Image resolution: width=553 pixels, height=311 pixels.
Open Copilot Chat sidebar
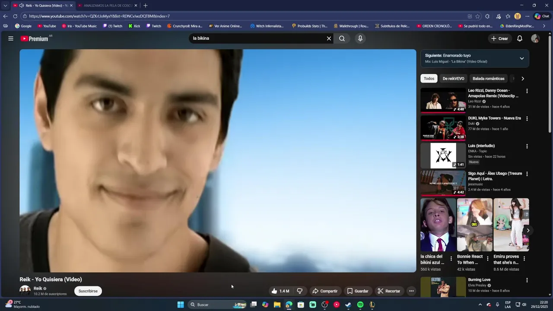(542, 16)
